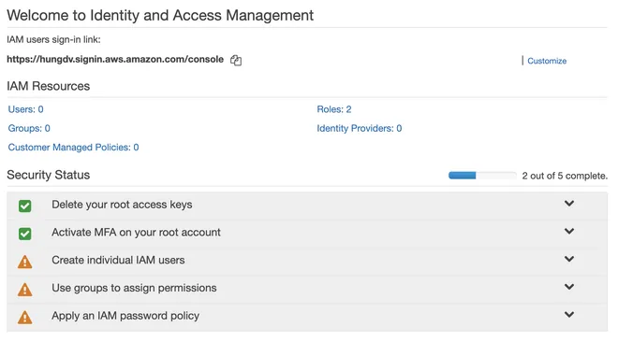Viewport: 618px width, 341px height.
Task: Open the Roles: 2 link
Action: click(x=334, y=109)
